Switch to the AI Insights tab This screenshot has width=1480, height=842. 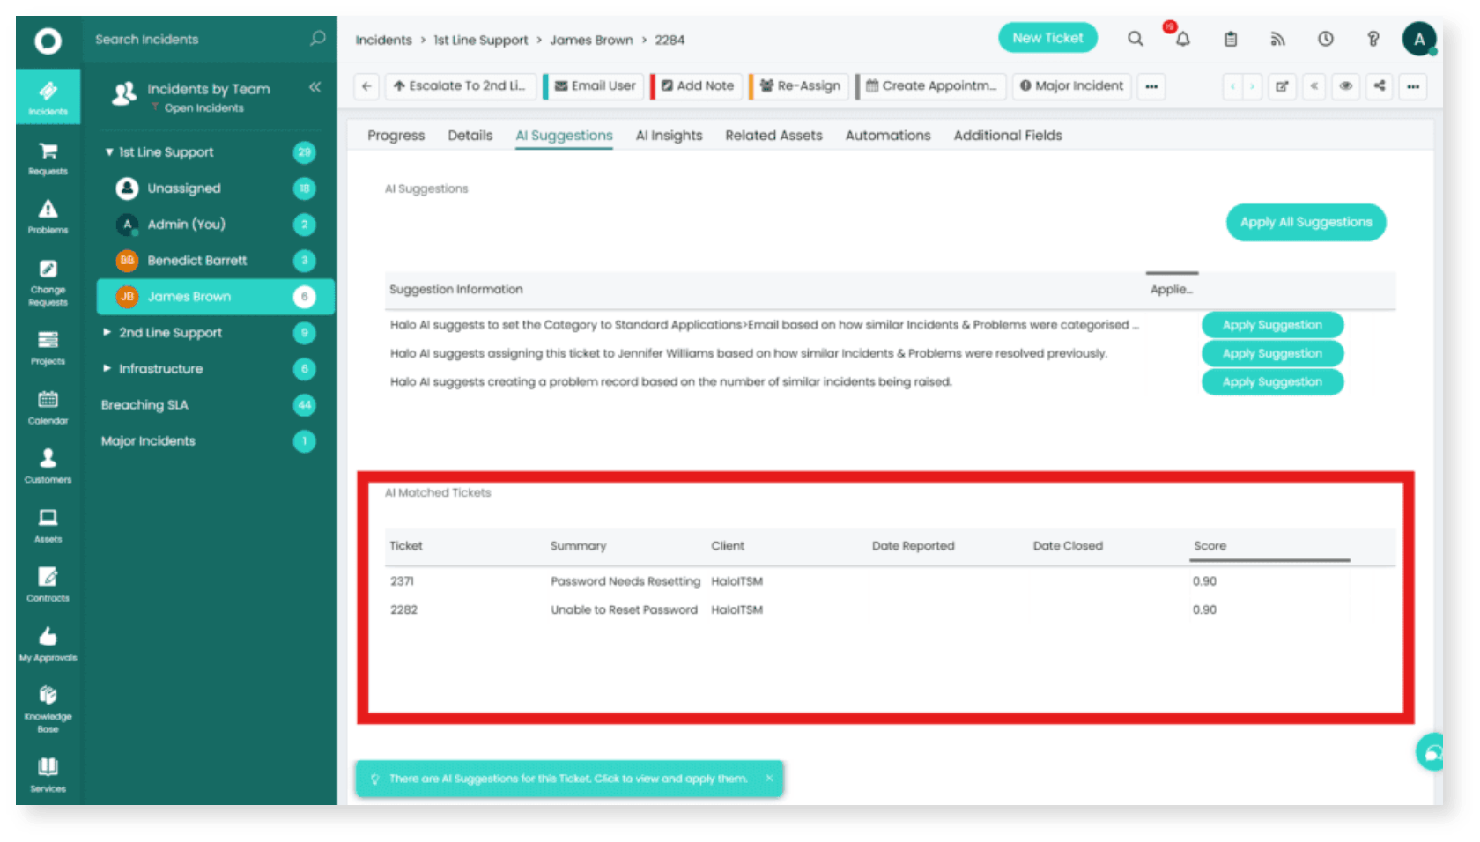(669, 136)
